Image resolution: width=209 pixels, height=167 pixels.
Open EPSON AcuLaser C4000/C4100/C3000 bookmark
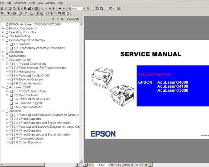(x=35, y=24)
